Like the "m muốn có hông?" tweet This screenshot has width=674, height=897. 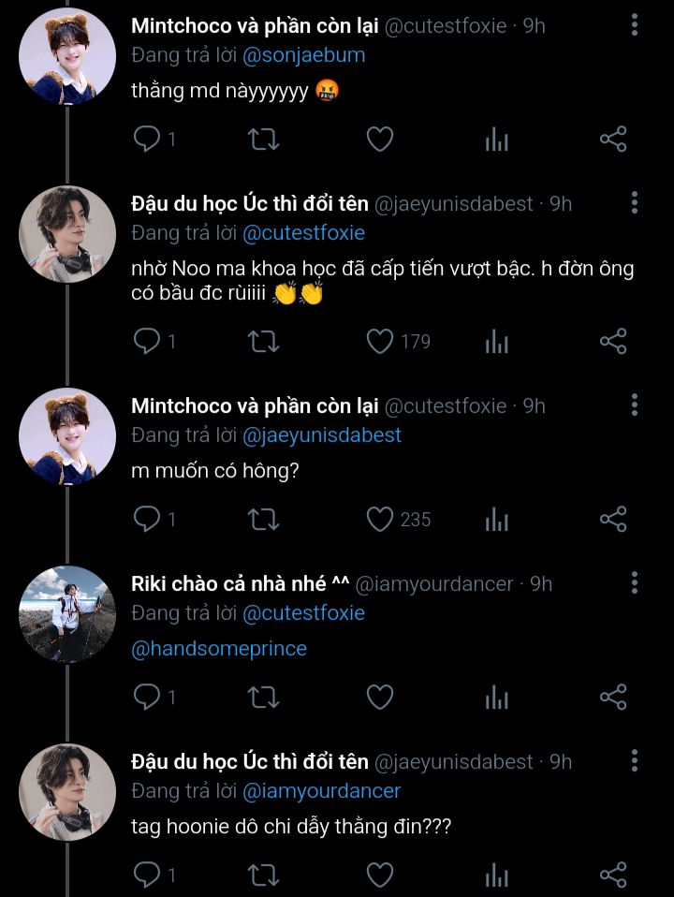click(379, 519)
